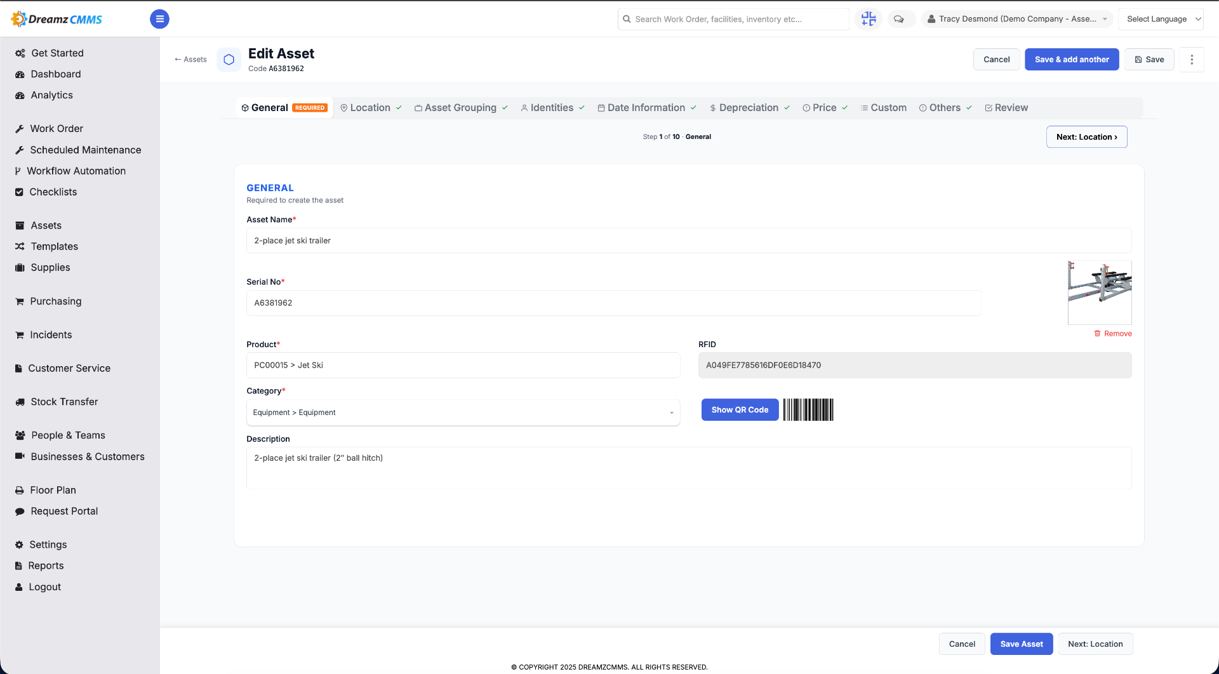Click the Checklists checkbox icon

pyautogui.click(x=19, y=192)
